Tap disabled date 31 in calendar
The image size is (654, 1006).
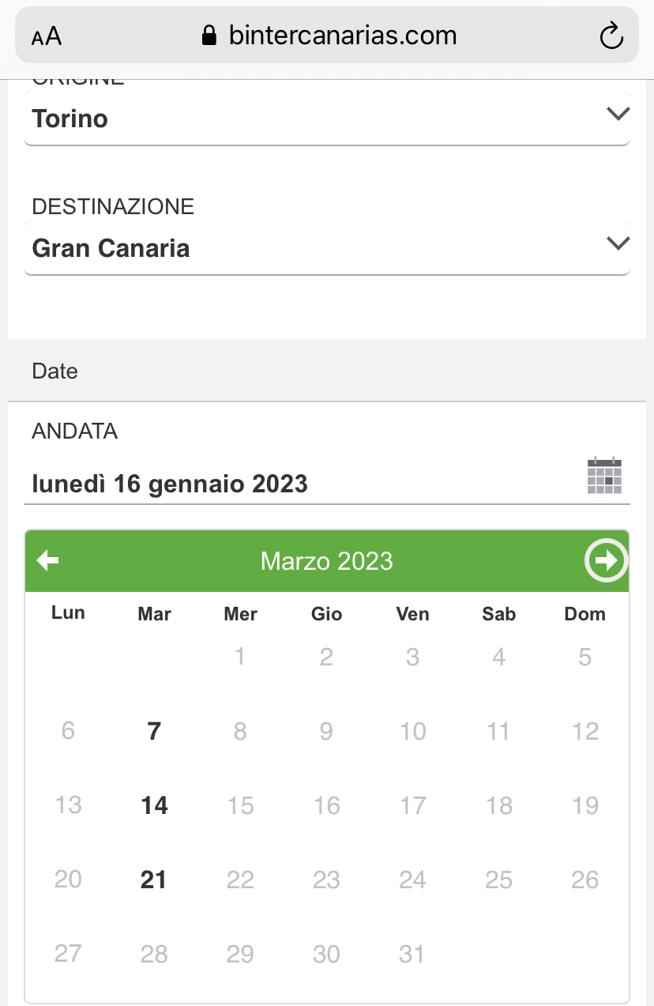(x=412, y=954)
